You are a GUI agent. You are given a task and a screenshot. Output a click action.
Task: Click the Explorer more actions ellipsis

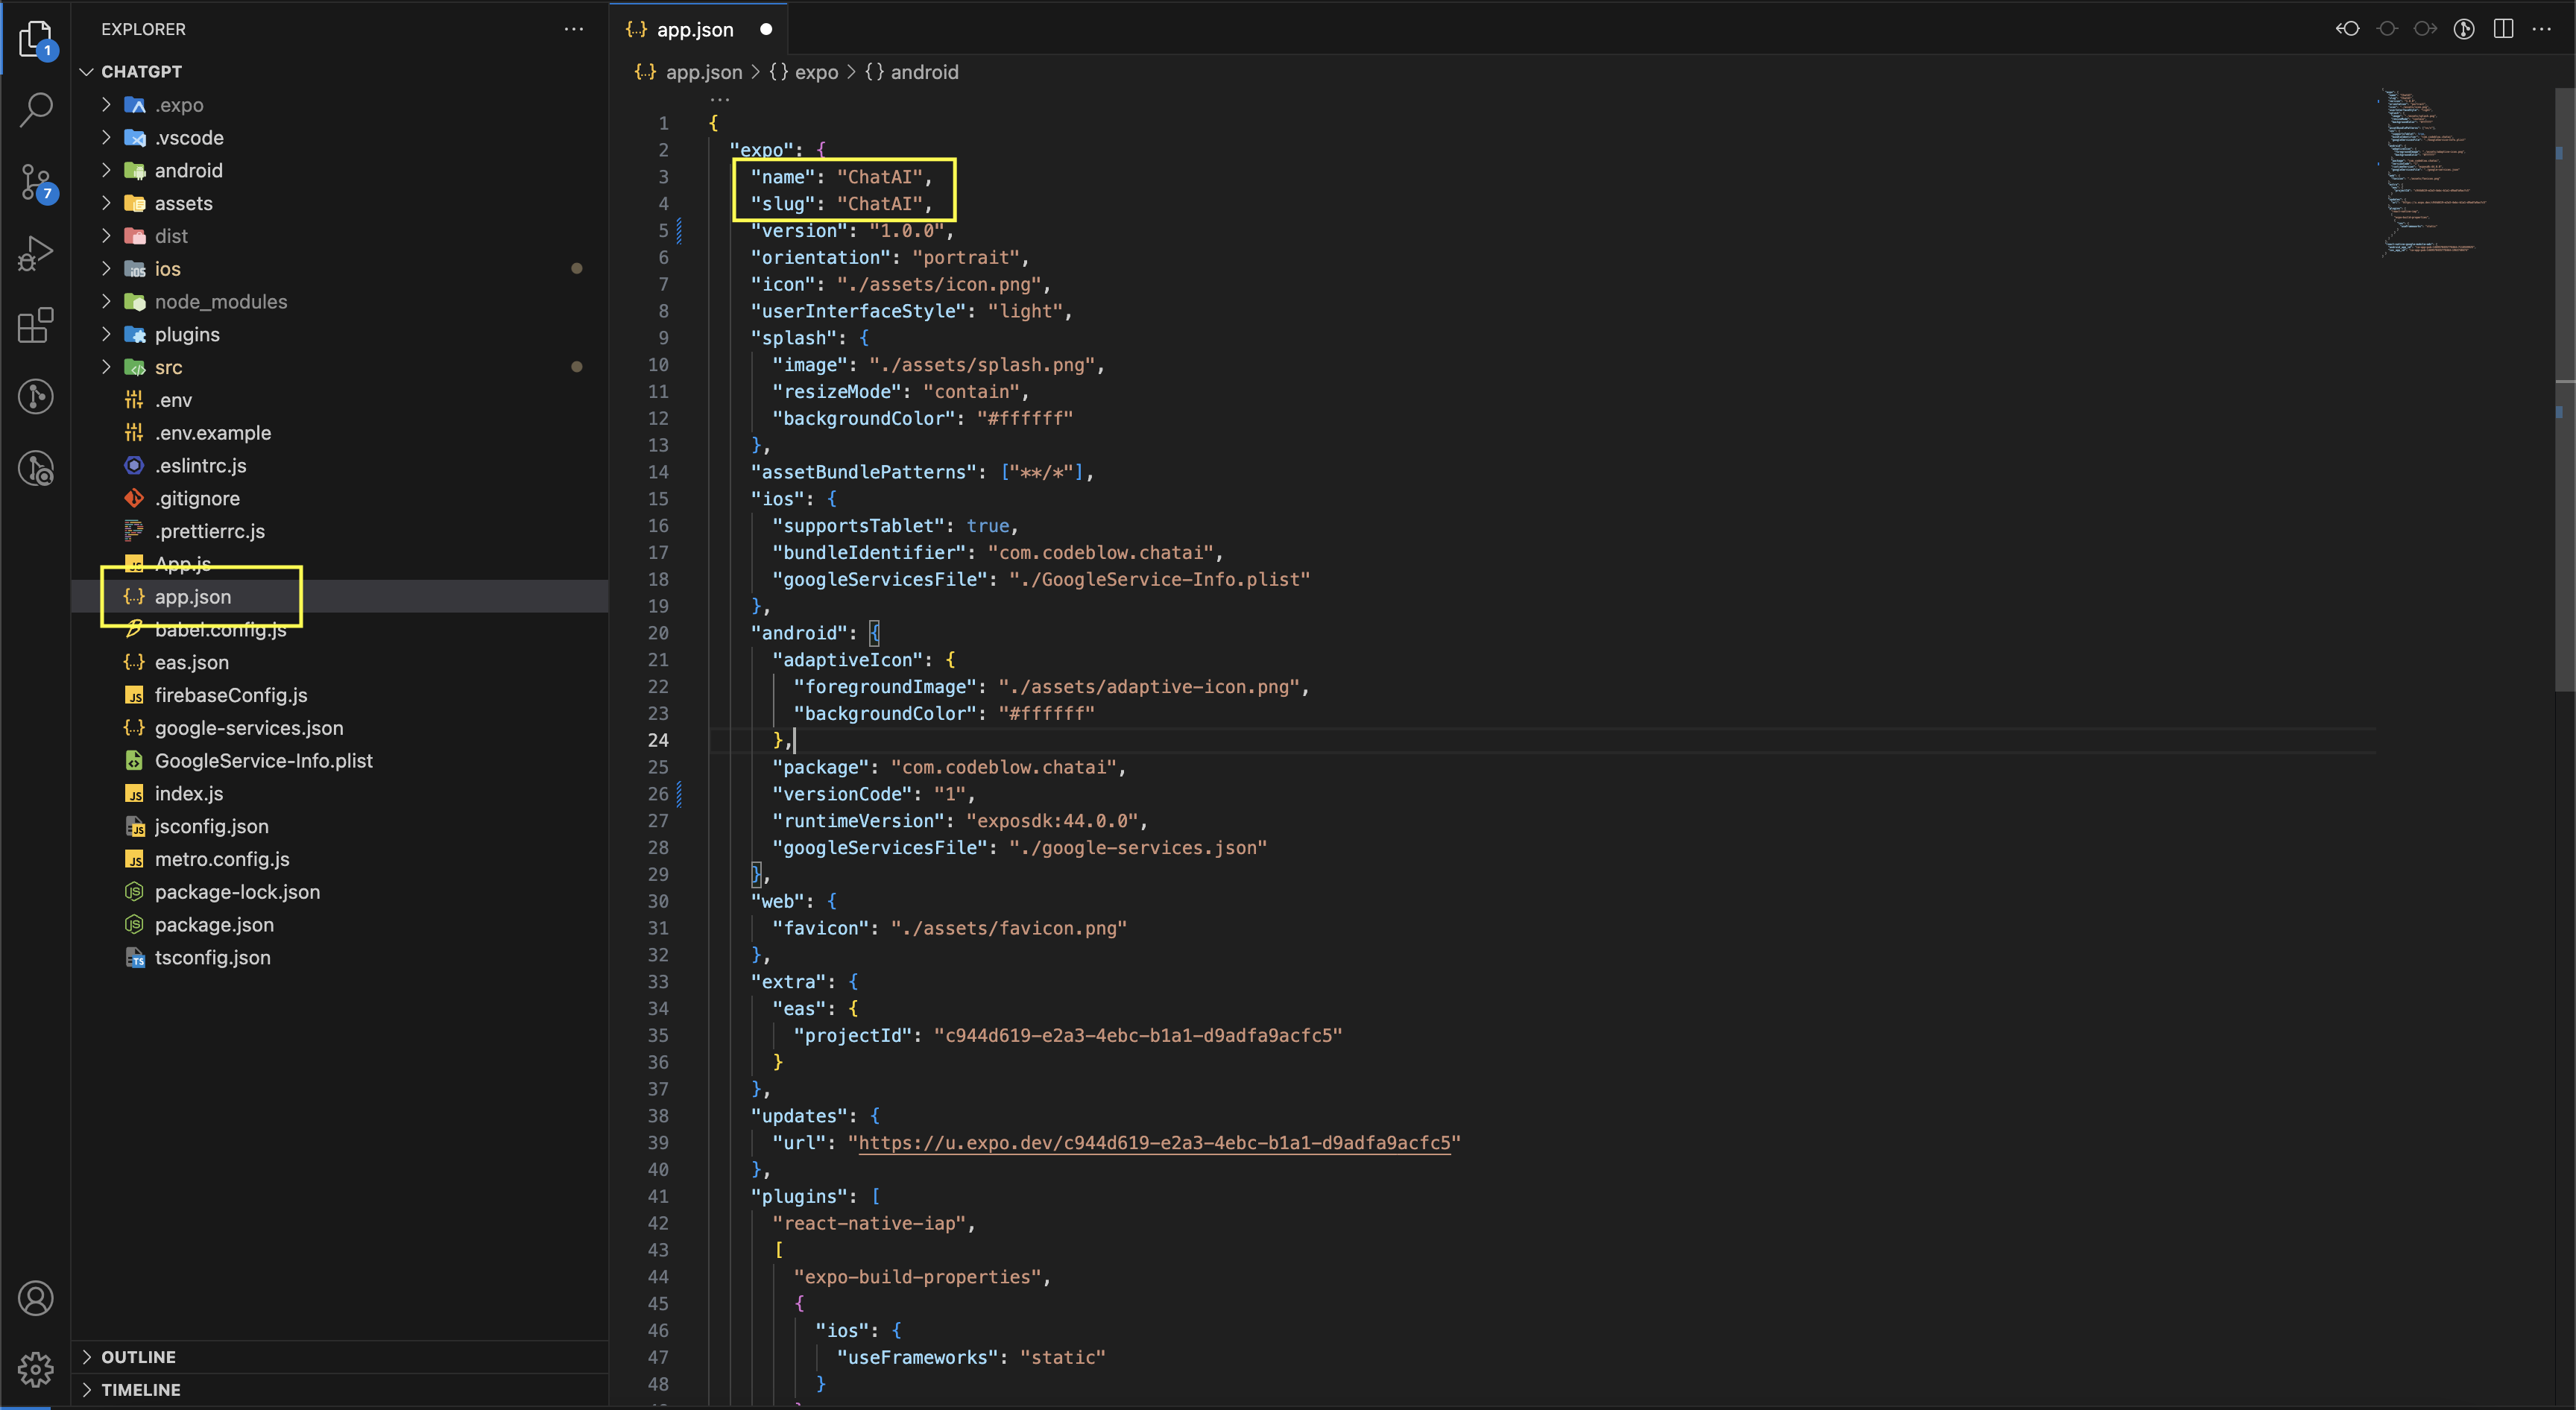point(574,29)
